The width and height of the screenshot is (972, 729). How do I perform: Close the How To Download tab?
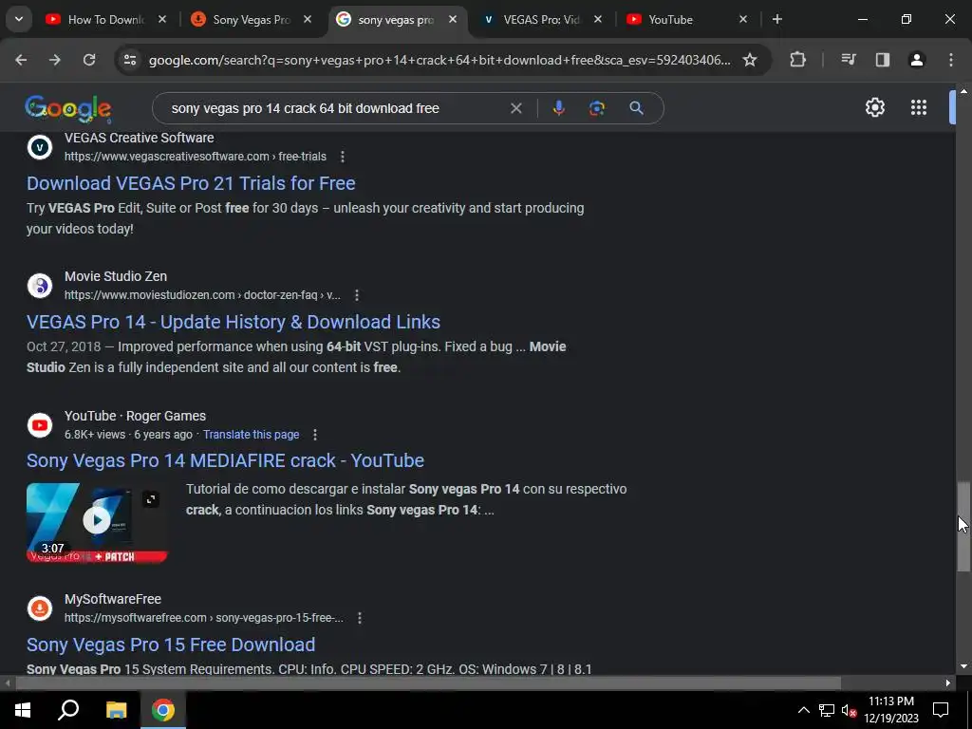[161, 20]
